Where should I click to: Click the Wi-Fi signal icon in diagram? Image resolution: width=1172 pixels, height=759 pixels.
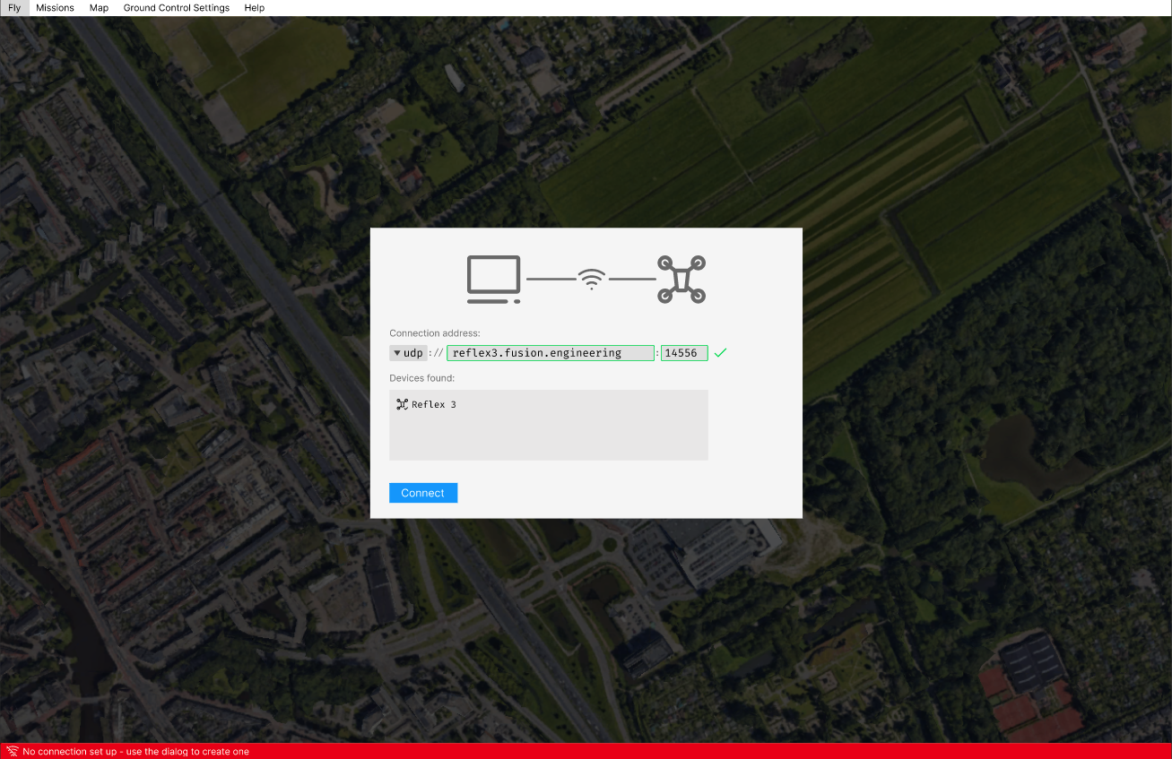click(591, 280)
